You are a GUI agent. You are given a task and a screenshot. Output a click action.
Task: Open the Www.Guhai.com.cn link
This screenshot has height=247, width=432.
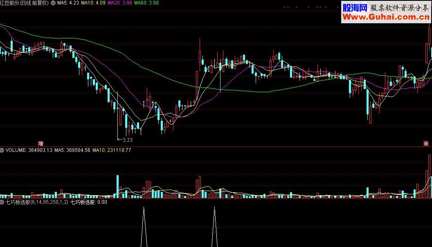[x=386, y=17]
